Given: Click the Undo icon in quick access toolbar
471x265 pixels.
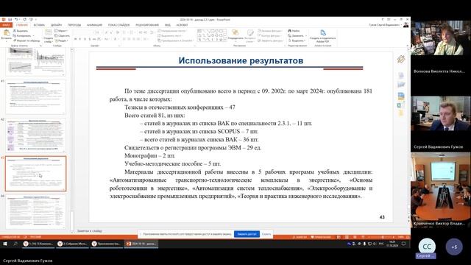Looking at the screenshot, I should tap(16, 20).
